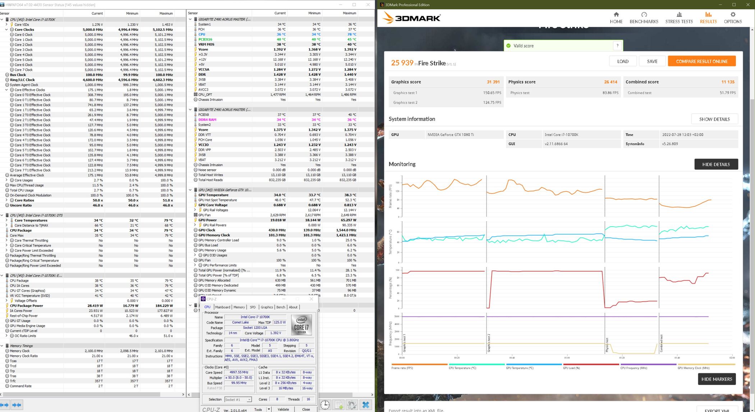Open the About tab in CPU-Z
The width and height of the screenshot is (755, 412).
(293, 307)
